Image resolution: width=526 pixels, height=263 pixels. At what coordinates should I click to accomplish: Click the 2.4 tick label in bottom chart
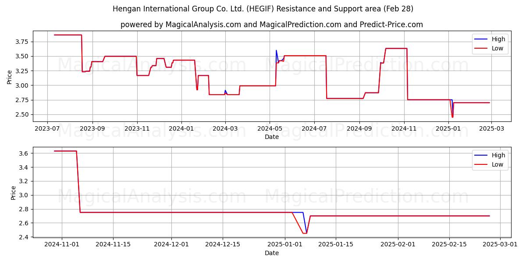click(x=24, y=237)
